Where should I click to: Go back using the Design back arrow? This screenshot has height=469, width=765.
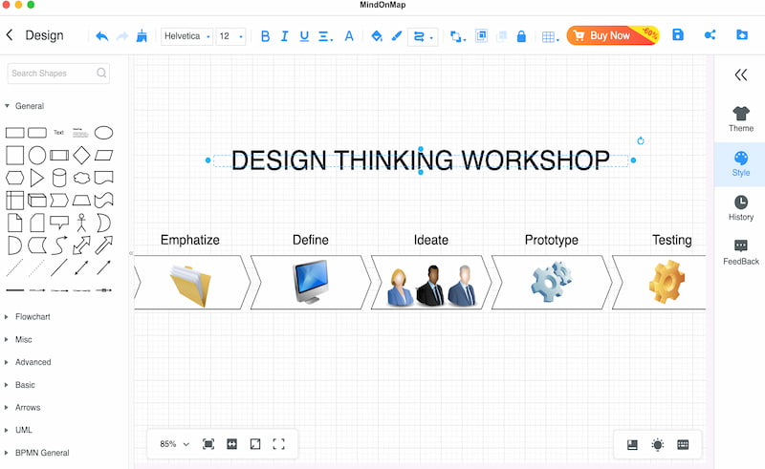[10, 35]
